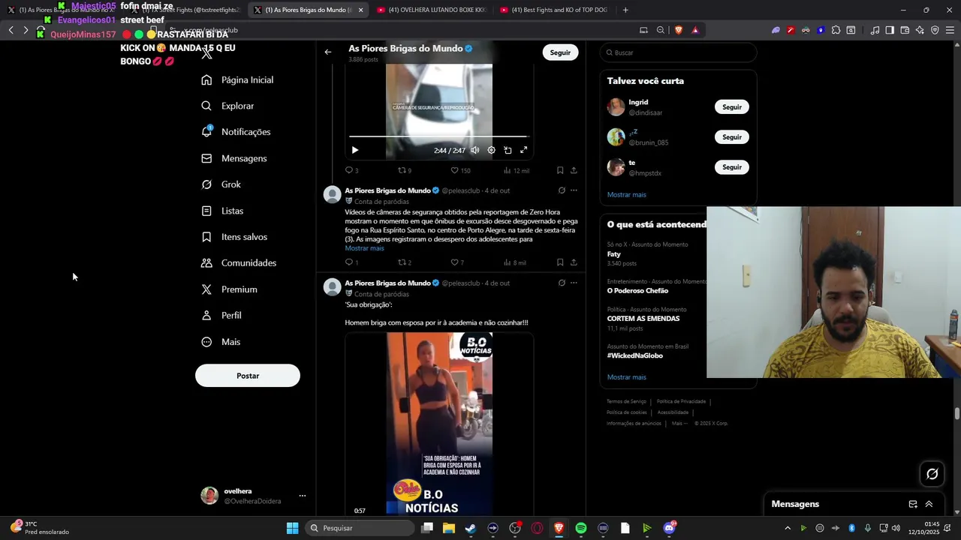The image size is (961, 540).
Task: Switch to the OVELHERA LUTANDO BOXE tab
Action: coord(432,10)
